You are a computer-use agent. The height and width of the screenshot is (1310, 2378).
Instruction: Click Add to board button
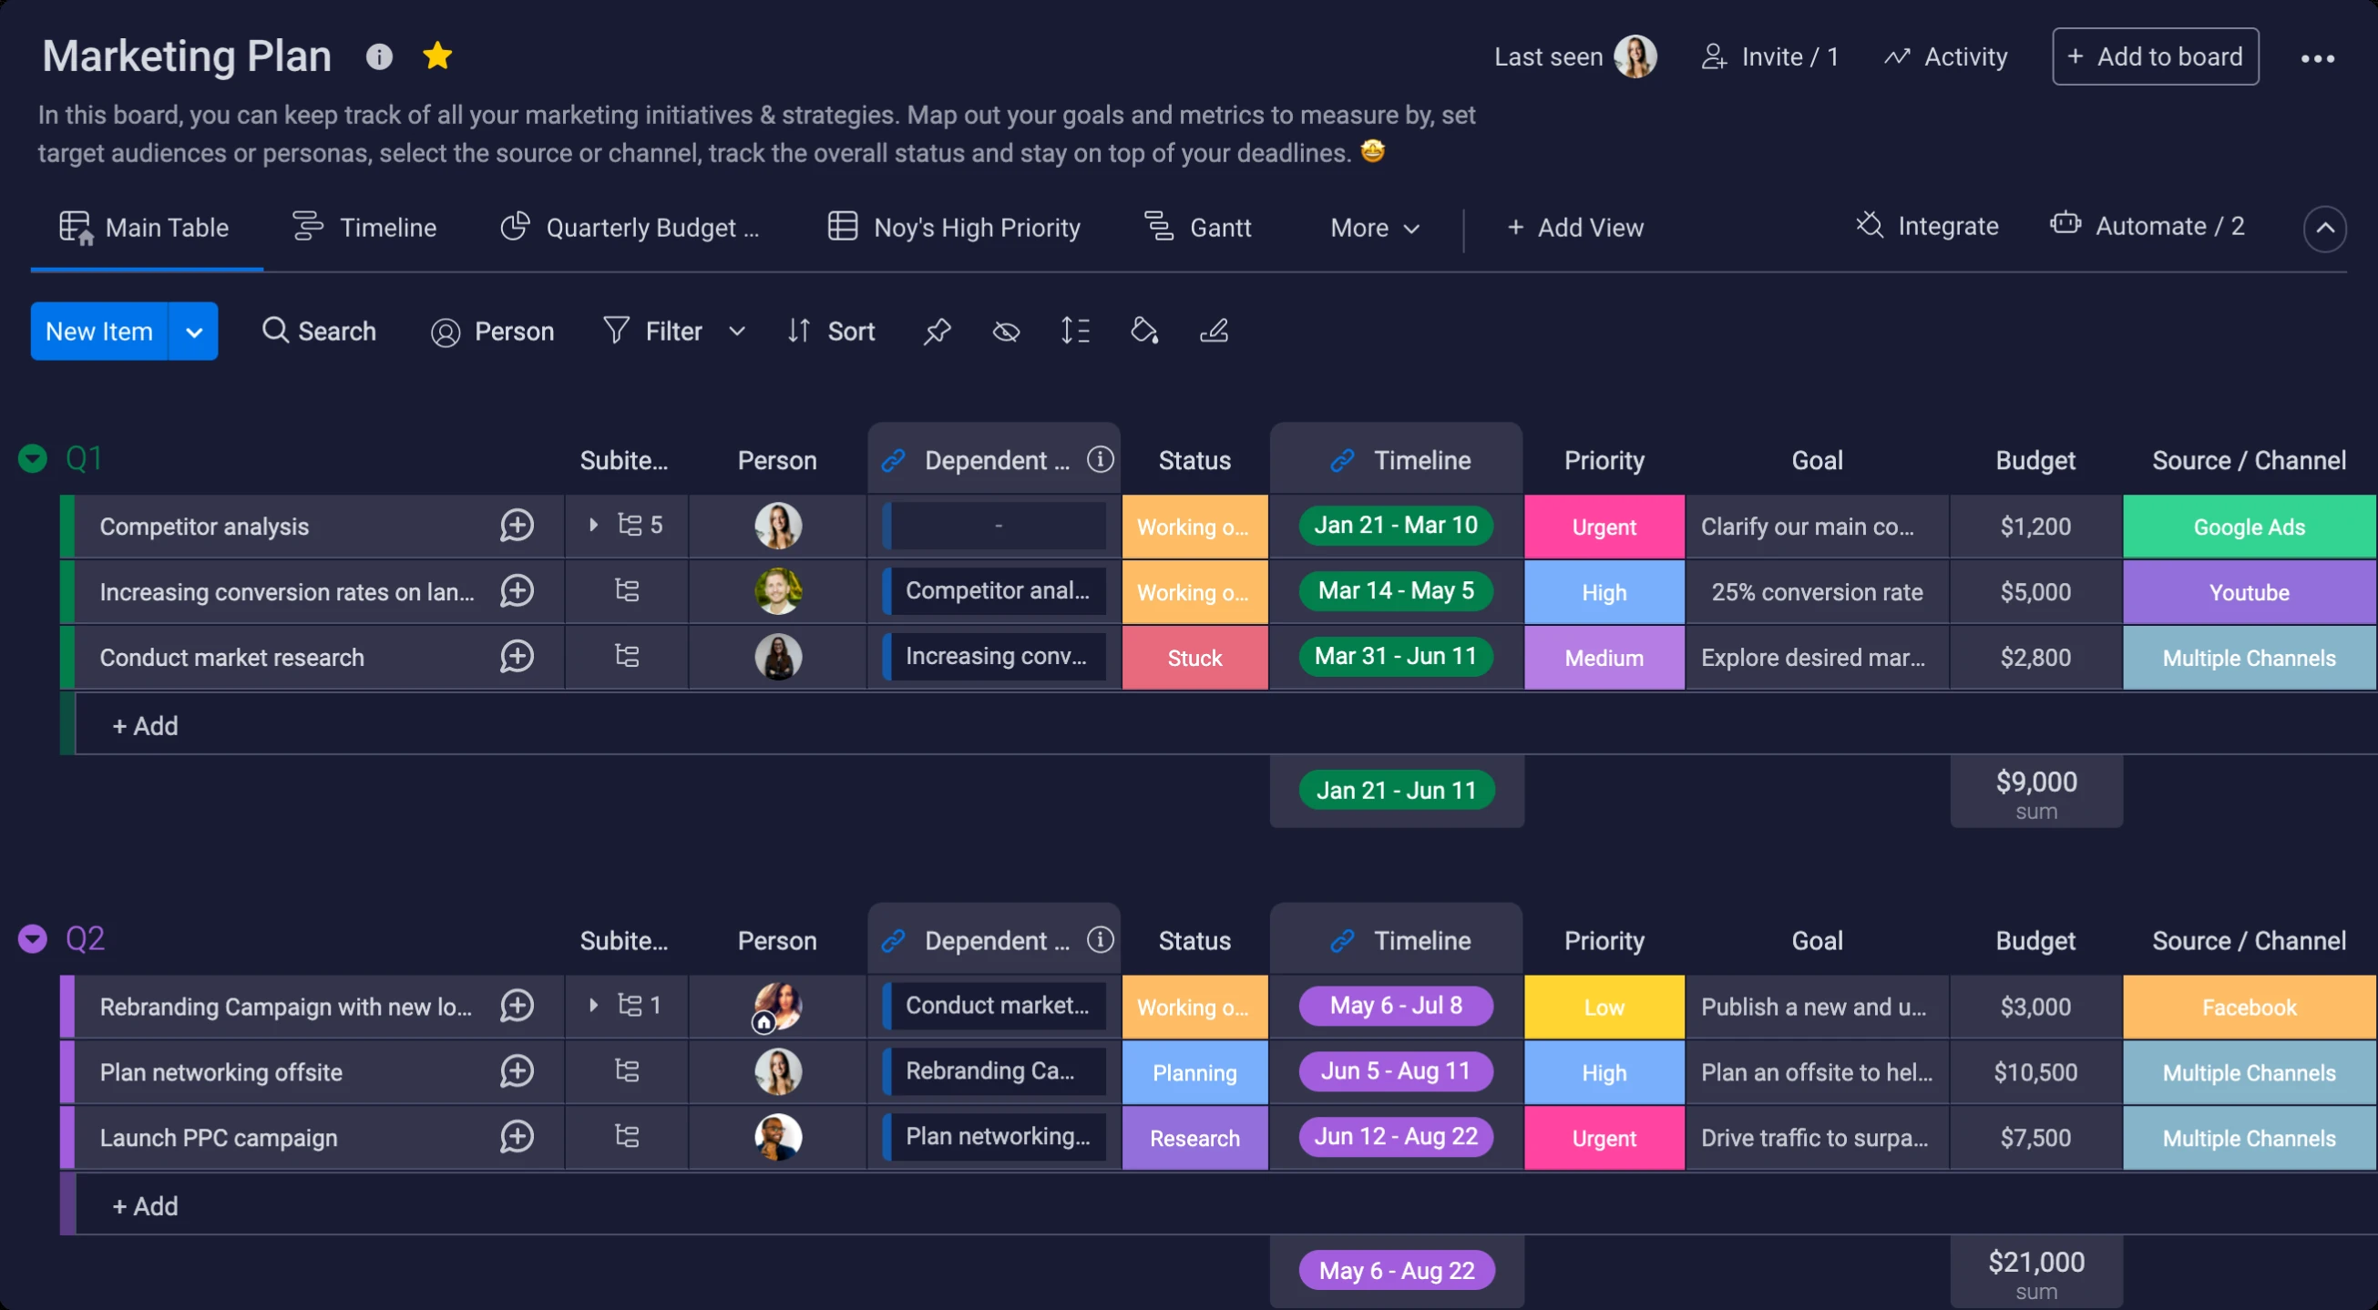2156,56
